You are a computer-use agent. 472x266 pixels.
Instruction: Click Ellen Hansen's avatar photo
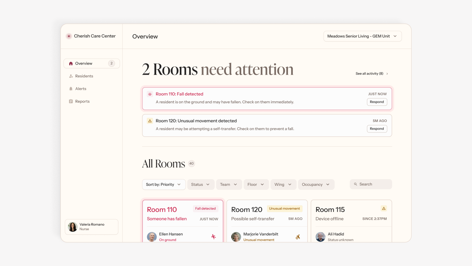(152, 237)
